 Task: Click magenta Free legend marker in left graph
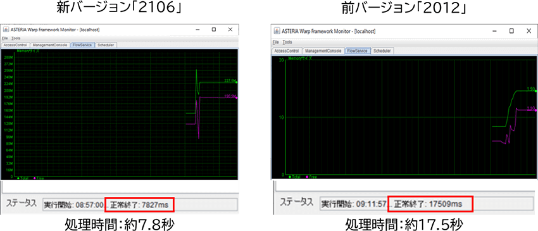(34, 178)
